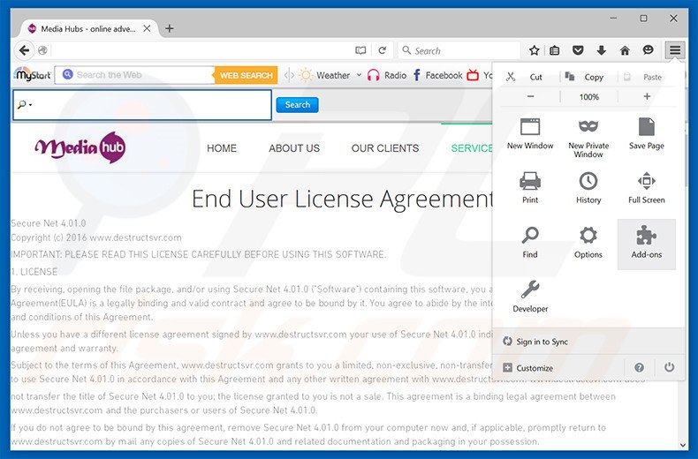Open a New Private Window
This screenshot has height=459, width=698.
tap(588, 138)
